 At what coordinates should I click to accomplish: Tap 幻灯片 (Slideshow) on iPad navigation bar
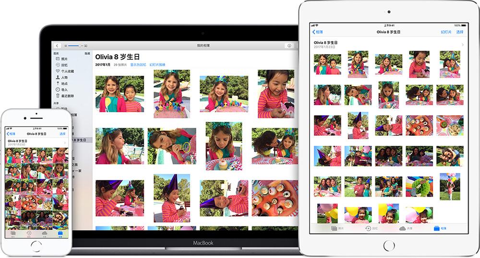446,32
